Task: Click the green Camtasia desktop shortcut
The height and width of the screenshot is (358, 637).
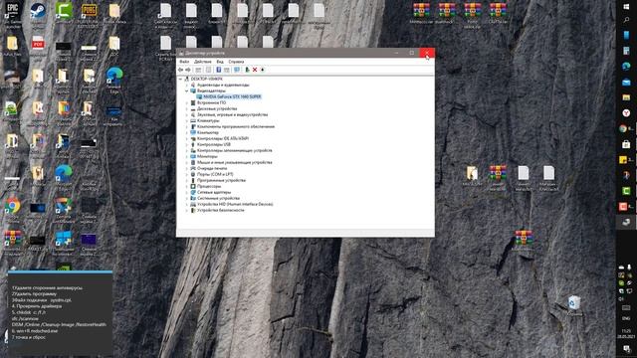Action: (x=64, y=11)
